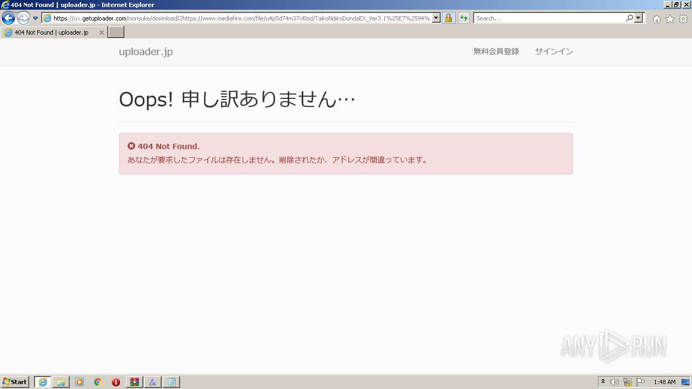Restore down the Internet Explorer window

[x=676, y=5]
